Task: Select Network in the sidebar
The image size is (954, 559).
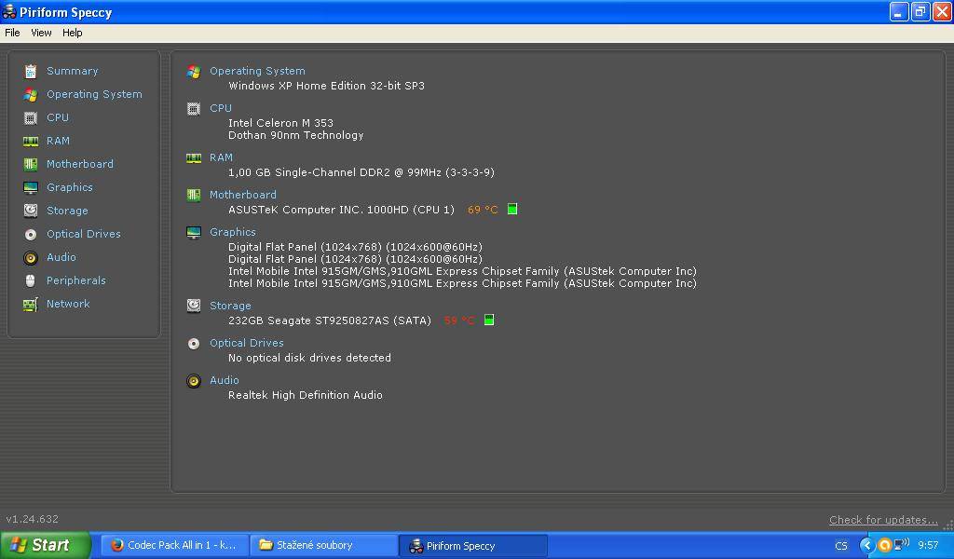Action: click(68, 304)
